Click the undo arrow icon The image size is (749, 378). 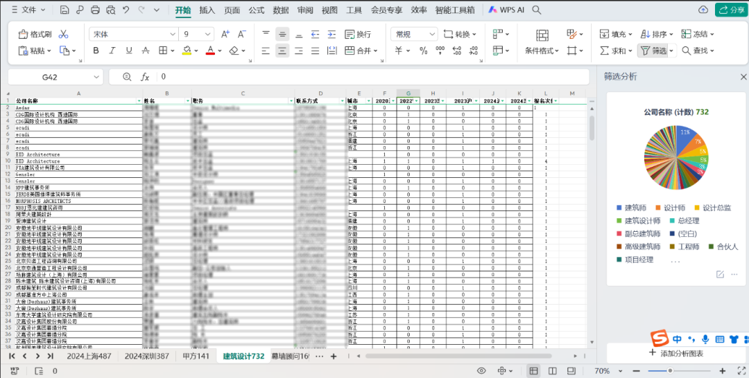tap(126, 10)
